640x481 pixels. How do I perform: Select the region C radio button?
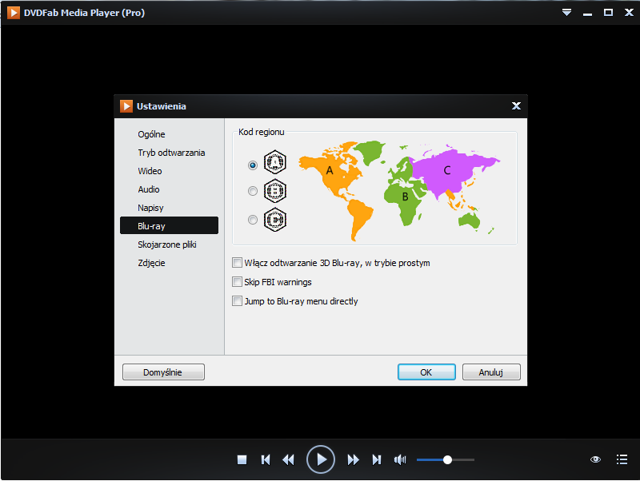point(253,220)
